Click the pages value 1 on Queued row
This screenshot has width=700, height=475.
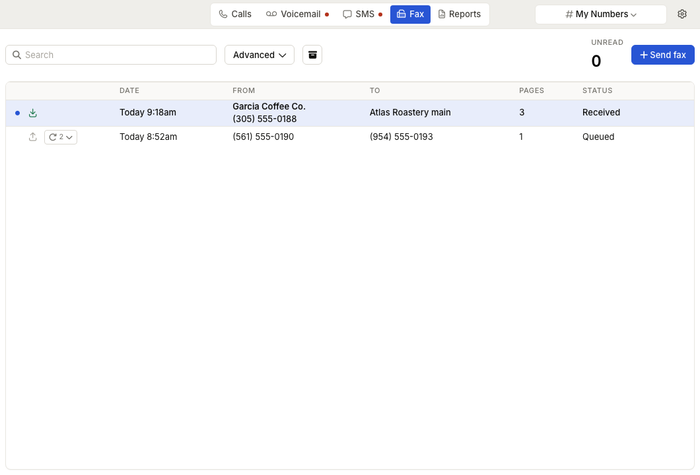[520, 137]
